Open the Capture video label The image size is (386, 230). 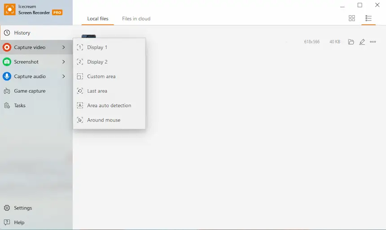coord(30,47)
